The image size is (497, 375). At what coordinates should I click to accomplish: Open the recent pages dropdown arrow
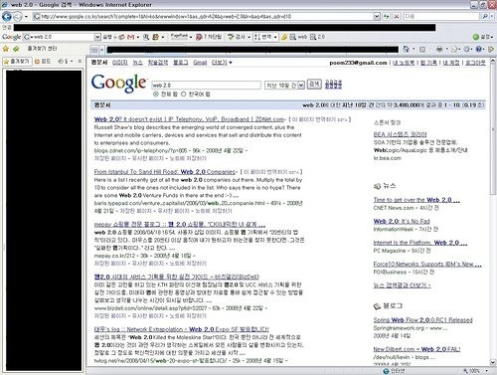(x=26, y=16)
